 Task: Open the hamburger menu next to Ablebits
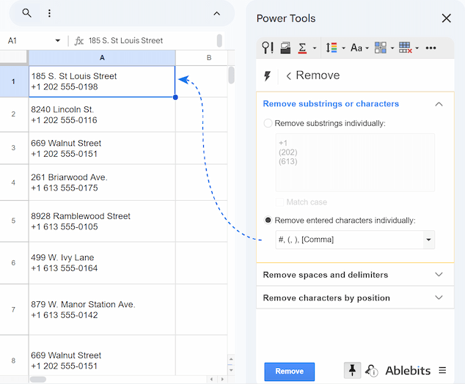tap(442, 370)
